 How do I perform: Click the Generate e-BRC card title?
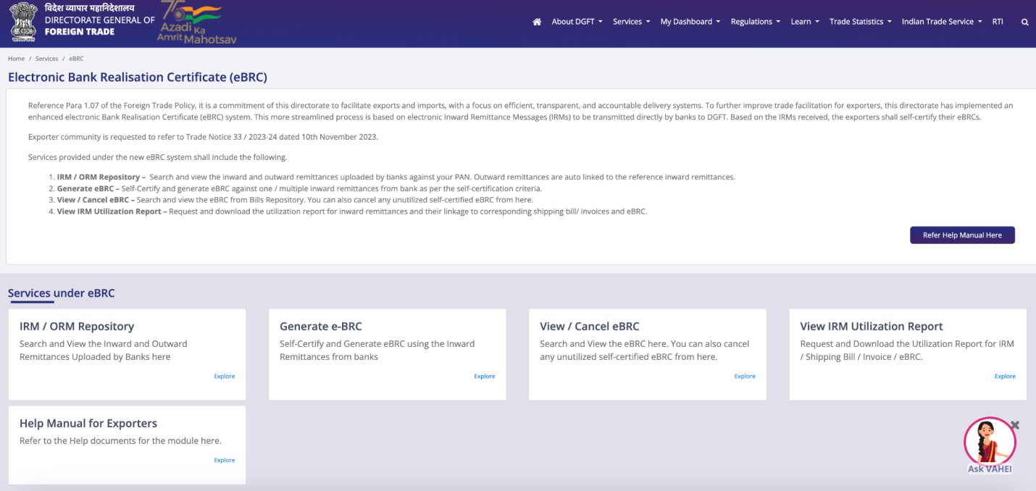(x=321, y=327)
